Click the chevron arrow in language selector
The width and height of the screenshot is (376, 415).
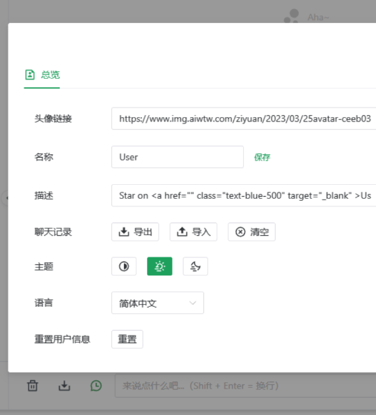pyautogui.click(x=193, y=303)
